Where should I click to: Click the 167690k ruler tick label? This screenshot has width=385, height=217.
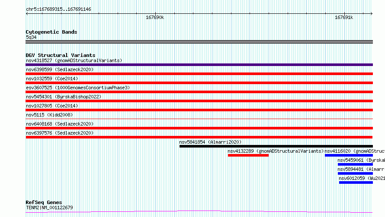click(x=155, y=17)
